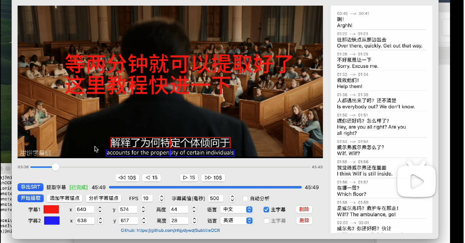
Task: Click the FPS input field showing 10
Action: coord(147,198)
